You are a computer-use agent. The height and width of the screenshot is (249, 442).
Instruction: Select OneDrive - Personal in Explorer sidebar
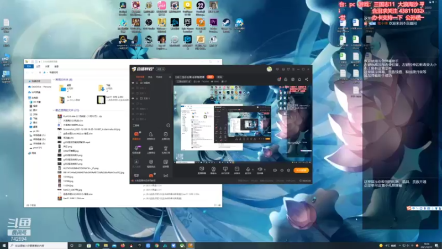[40, 87]
